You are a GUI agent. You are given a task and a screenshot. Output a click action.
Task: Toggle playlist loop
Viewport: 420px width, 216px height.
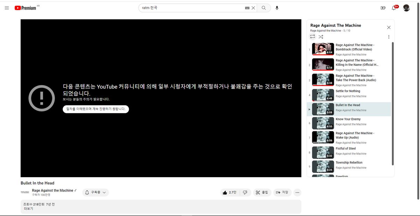313,36
